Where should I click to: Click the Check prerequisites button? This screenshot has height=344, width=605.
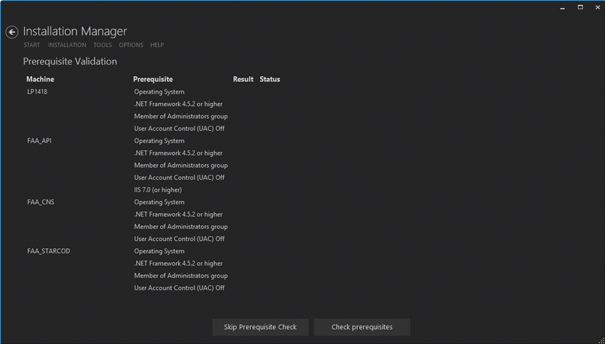362,327
